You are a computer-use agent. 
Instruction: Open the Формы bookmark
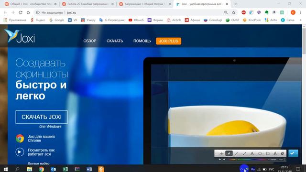click(155, 20)
